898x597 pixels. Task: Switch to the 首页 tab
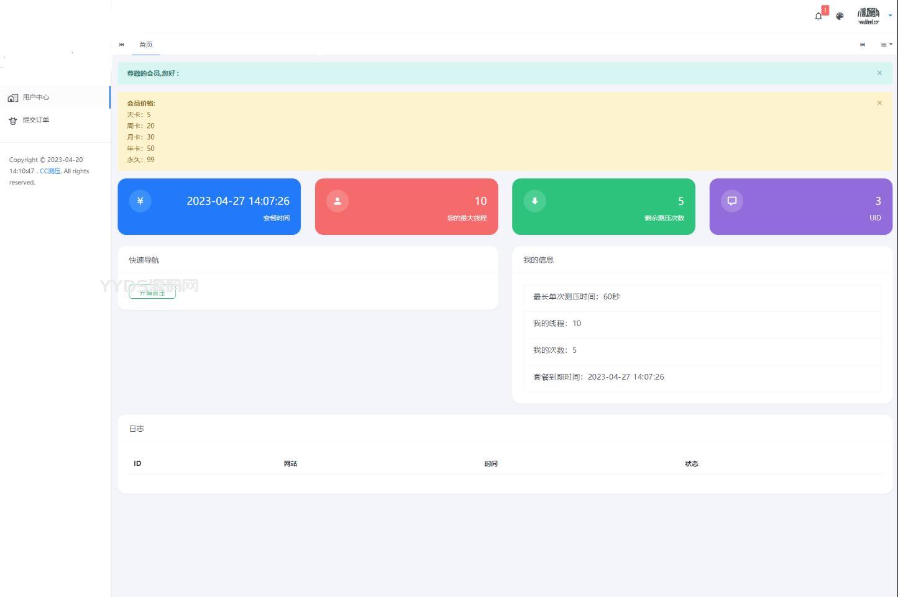point(146,45)
